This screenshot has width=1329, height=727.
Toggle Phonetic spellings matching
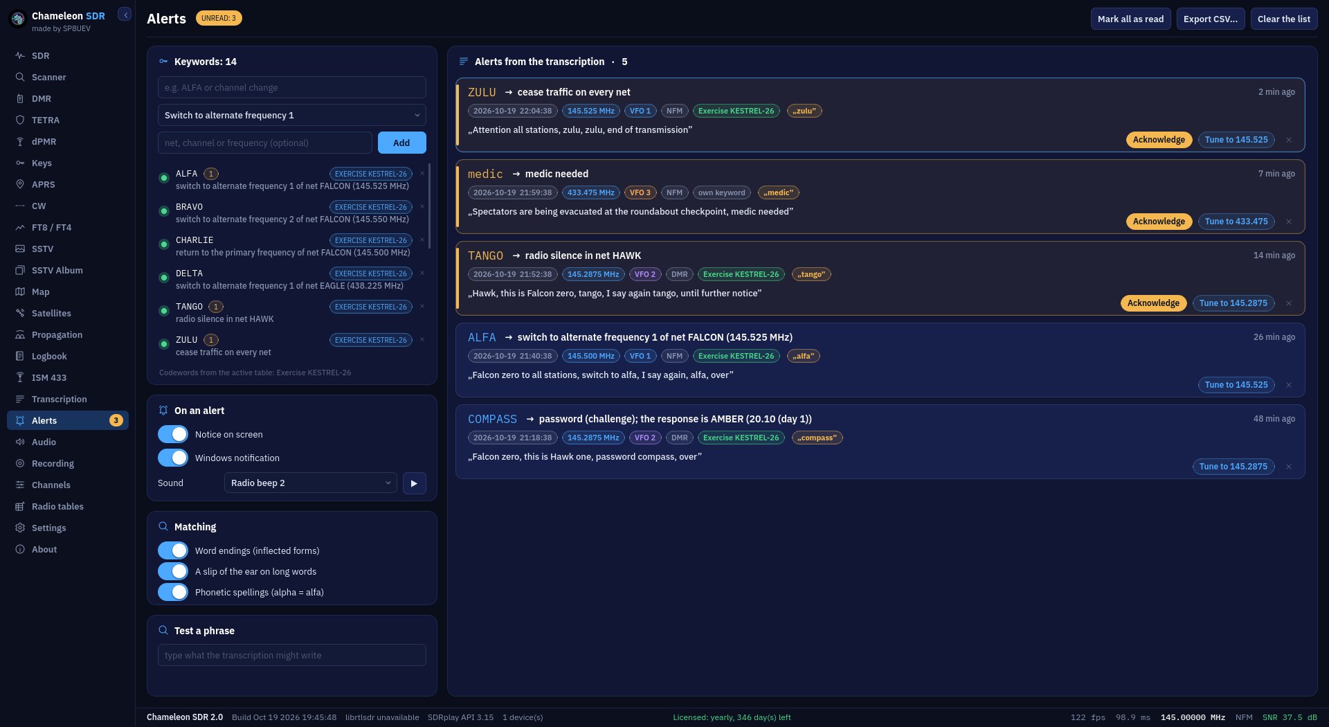pyautogui.click(x=173, y=592)
